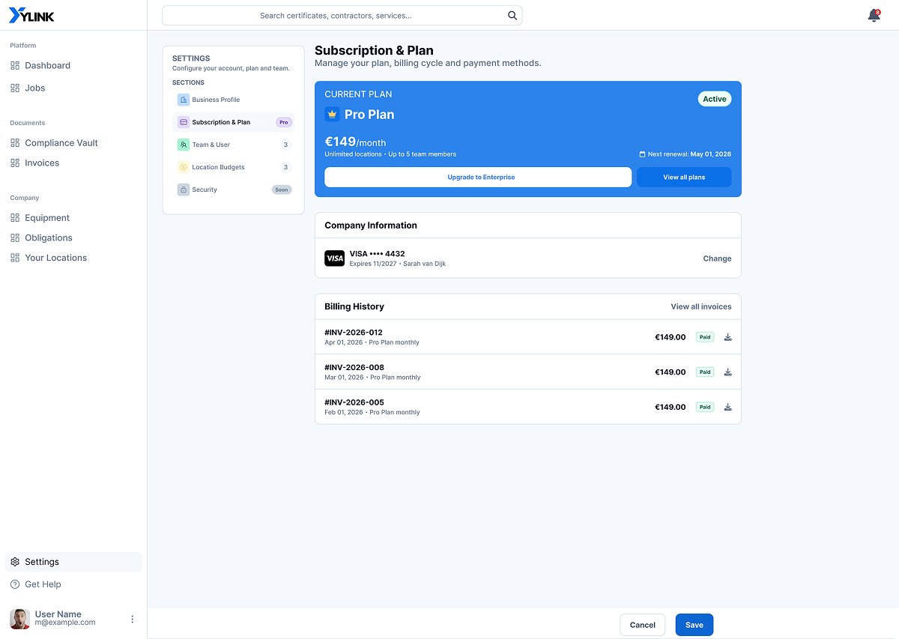Click Upgrade to Enterprise button

tap(478, 178)
